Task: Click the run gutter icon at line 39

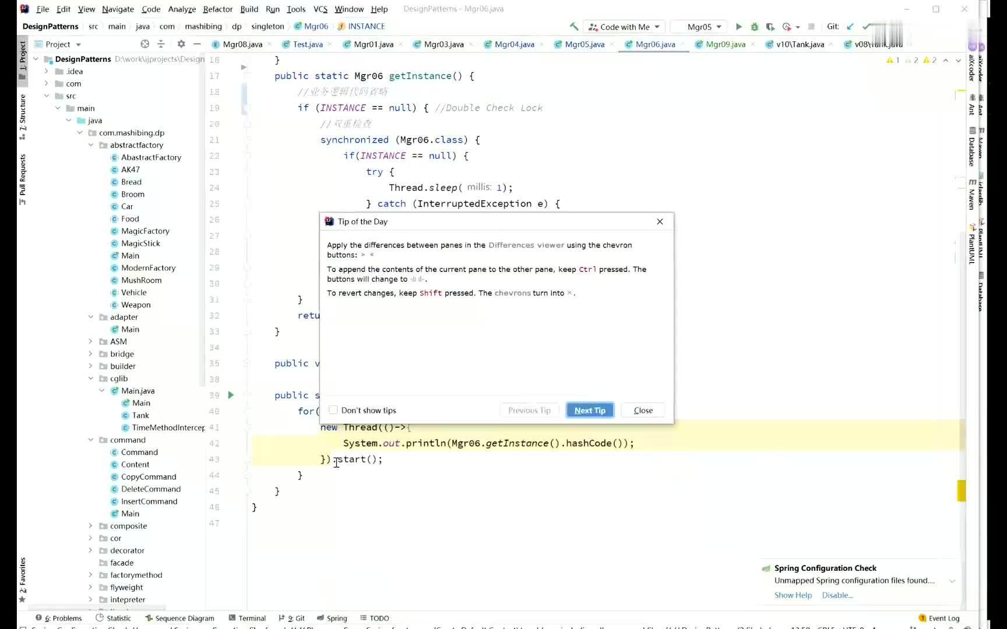Action: pos(231,395)
